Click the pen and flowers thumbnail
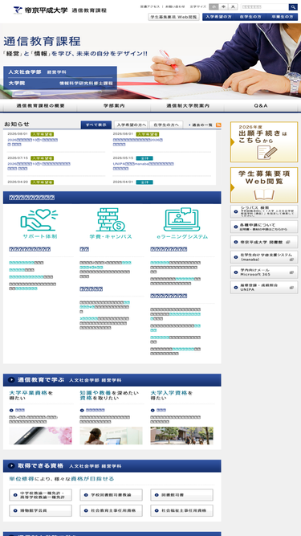This screenshot has width=301, height=536. (x=41, y=436)
